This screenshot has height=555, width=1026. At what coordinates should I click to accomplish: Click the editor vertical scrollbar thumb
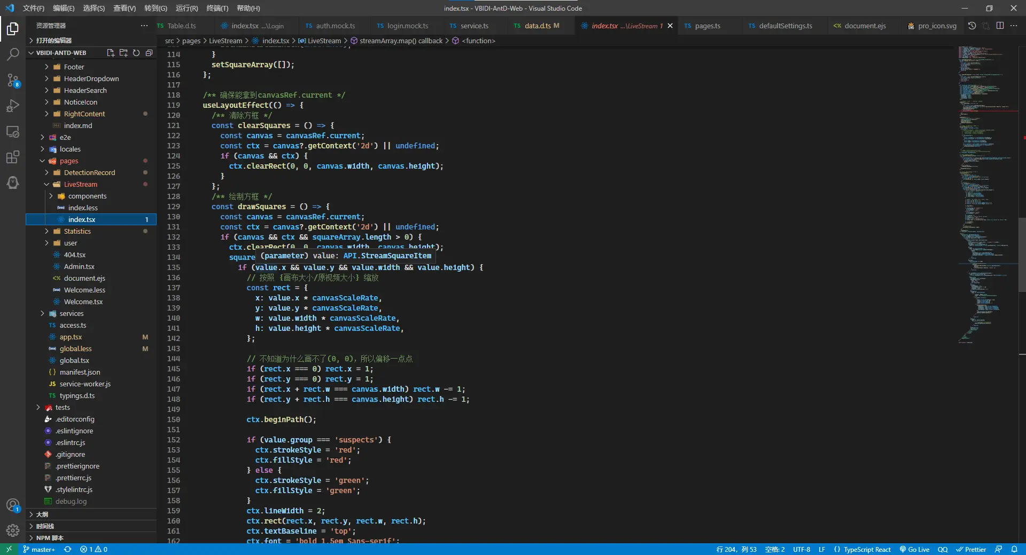coord(1022,255)
